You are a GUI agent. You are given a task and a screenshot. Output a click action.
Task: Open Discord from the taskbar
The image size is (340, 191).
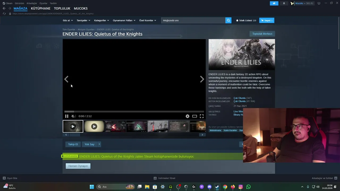[x=209, y=187]
